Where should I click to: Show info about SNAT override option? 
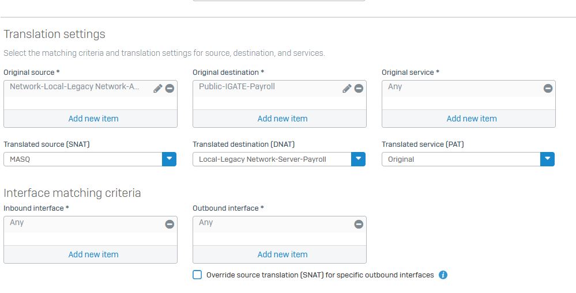[x=443, y=275]
